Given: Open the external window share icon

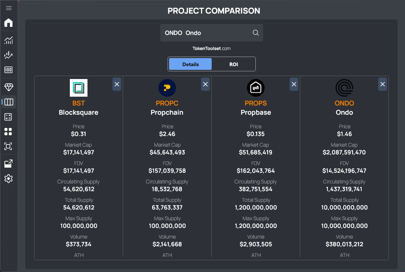Looking at the screenshot, I should coord(8,164).
